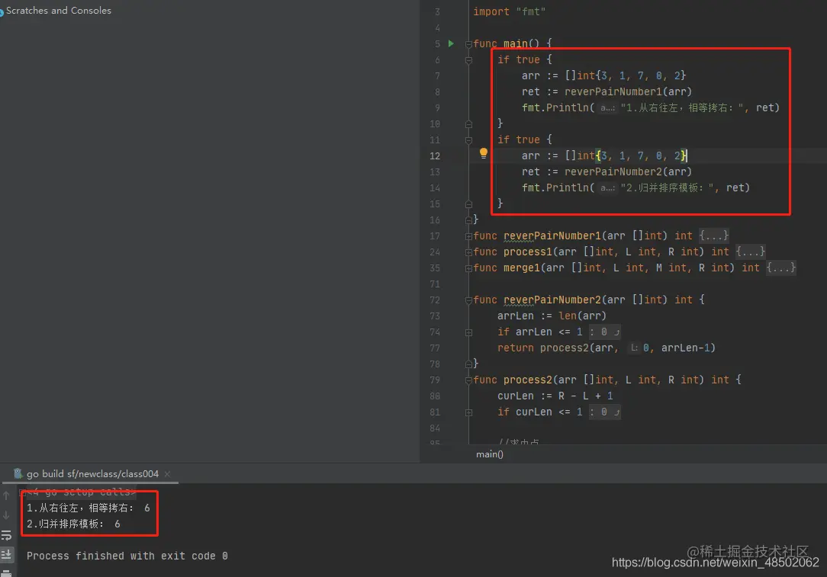The height and width of the screenshot is (577, 827).
Task: Collapse func process2 at line 79
Action: point(468,380)
